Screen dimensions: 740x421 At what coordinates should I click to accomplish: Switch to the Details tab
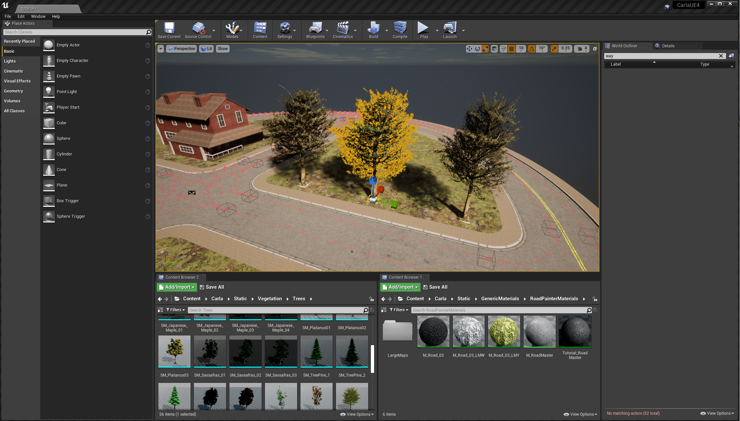[668, 46]
